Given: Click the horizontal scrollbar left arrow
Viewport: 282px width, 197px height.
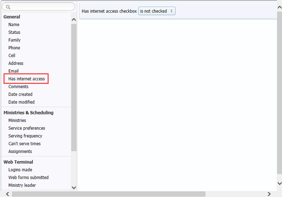Looking at the screenshot, I should [x=8, y=194].
